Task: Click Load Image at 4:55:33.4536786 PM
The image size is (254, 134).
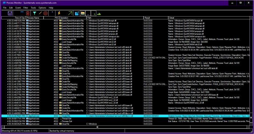Action: coord(67,42)
